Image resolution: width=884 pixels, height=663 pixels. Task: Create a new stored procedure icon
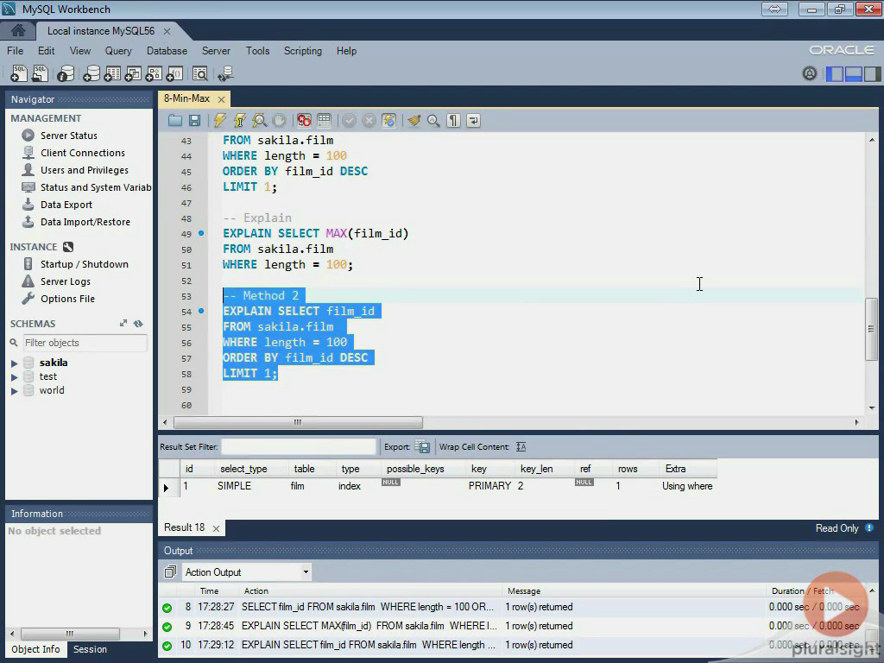tap(154, 73)
